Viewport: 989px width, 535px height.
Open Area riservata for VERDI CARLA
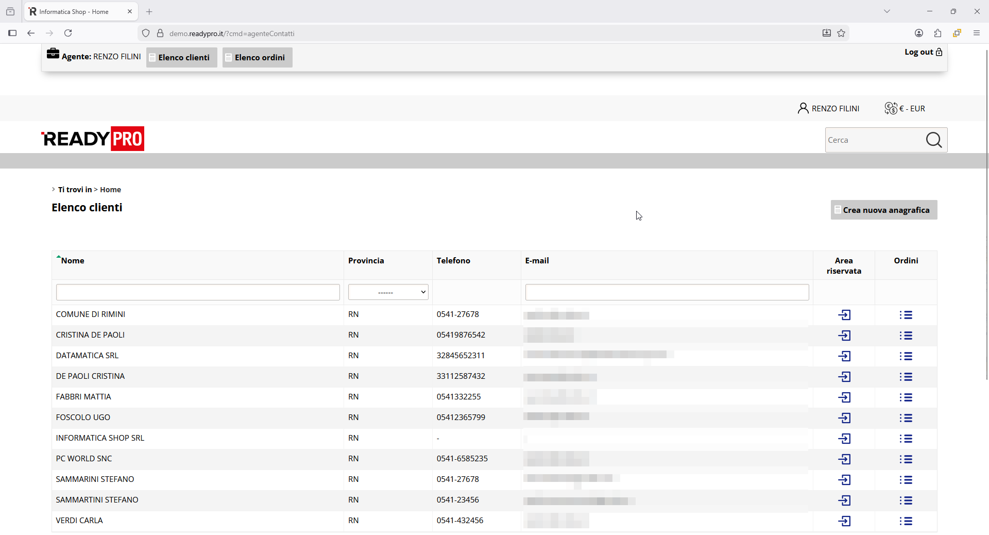(x=844, y=521)
